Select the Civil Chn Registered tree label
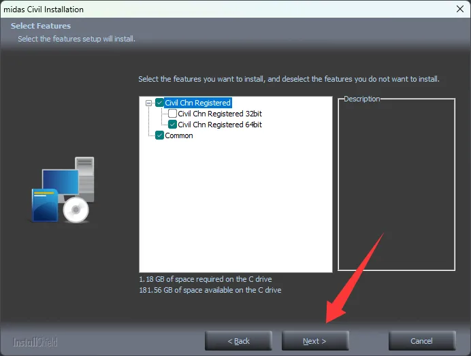This screenshot has width=471, height=356. [197, 103]
